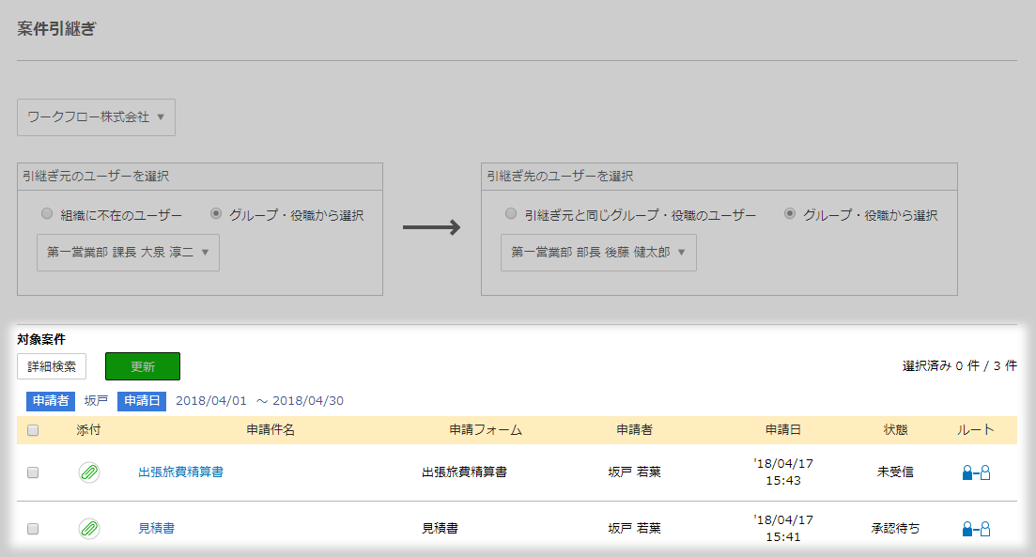The image size is (1036, 557).
Task: Open the 出張旅費精算書 request link
Action: point(180,472)
